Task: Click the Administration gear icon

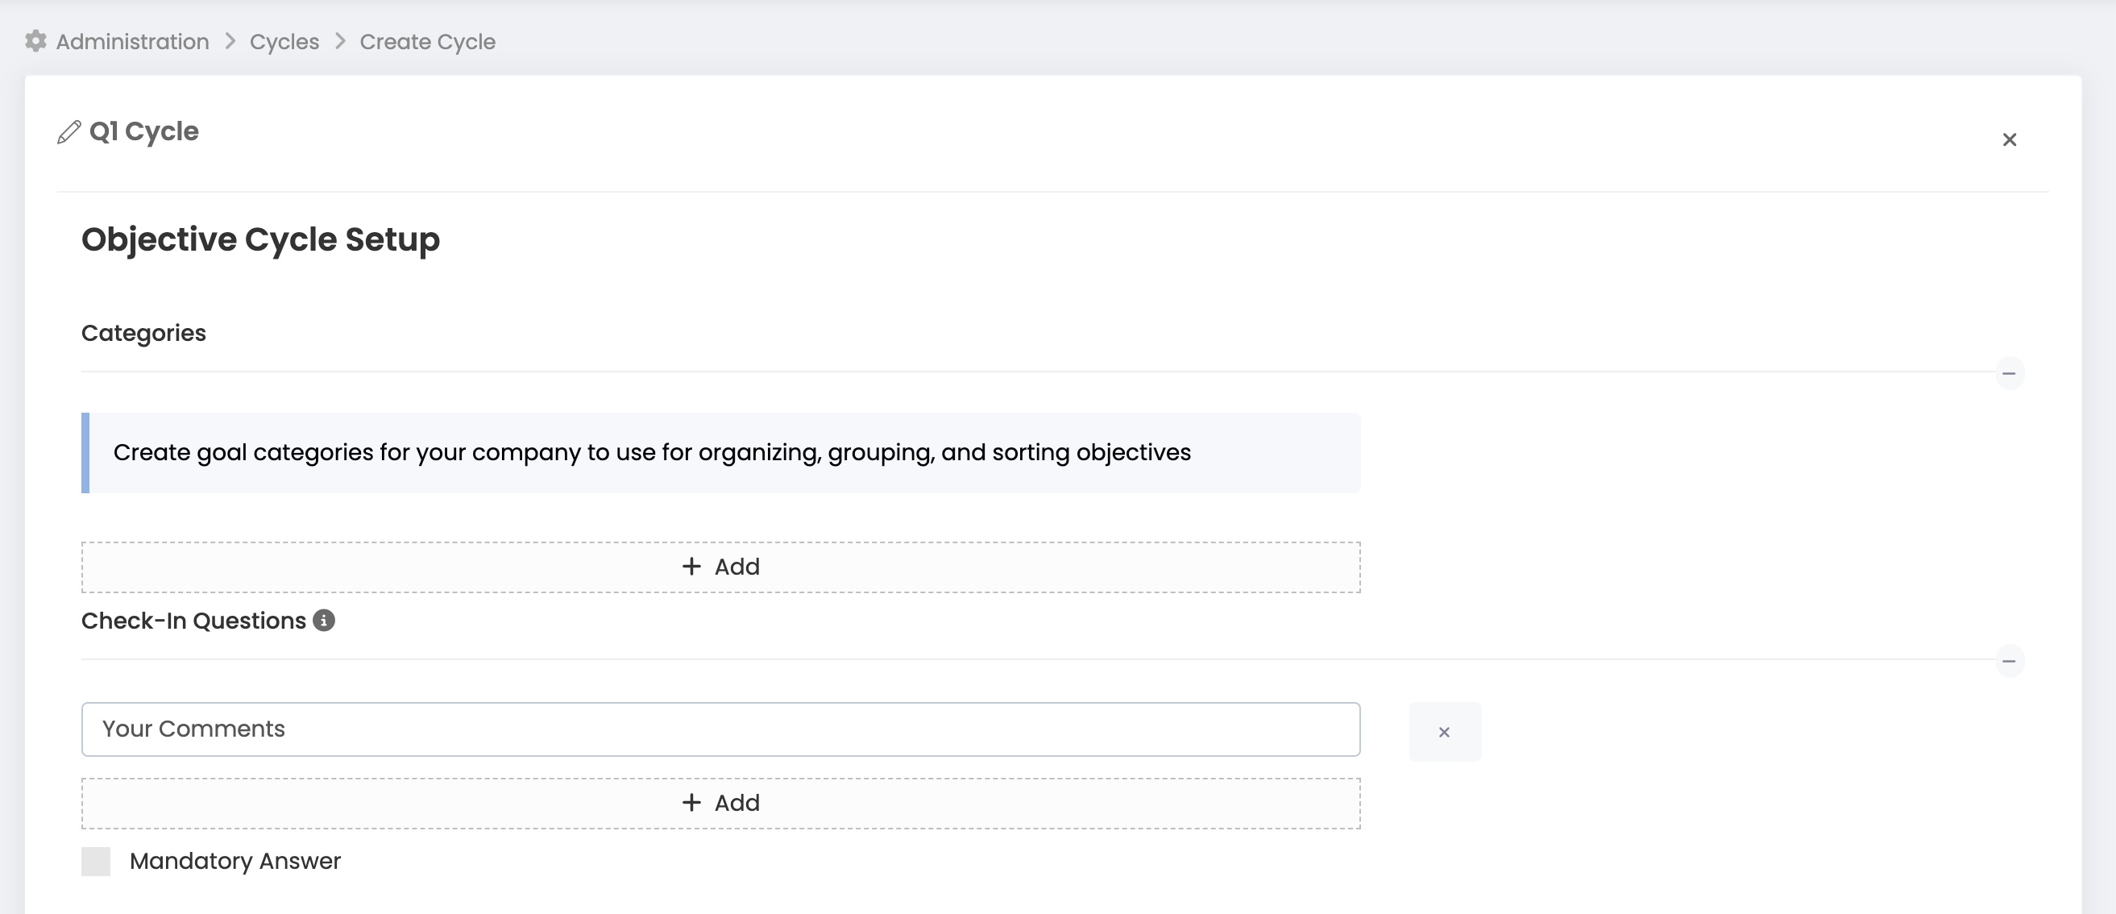Action: (x=35, y=41)
